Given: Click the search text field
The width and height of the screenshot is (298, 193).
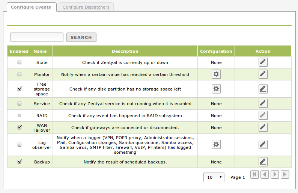Looking at the screenshot, I should 37,37.
